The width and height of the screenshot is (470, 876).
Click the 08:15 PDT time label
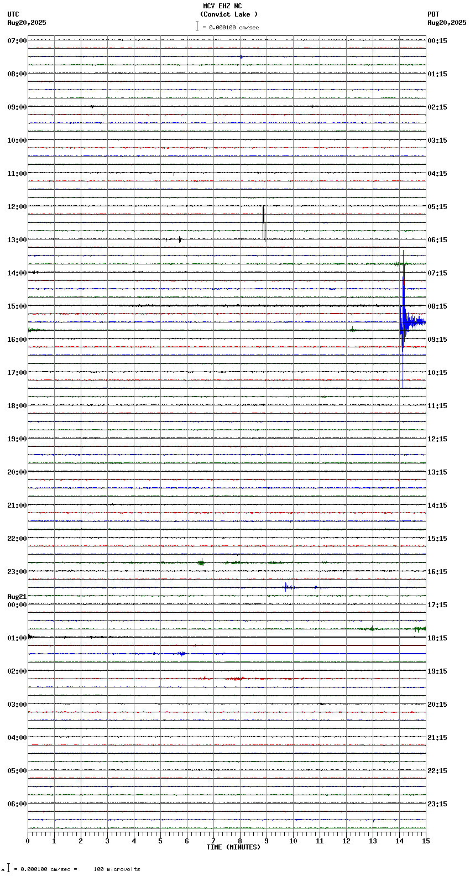coord(437,306)
